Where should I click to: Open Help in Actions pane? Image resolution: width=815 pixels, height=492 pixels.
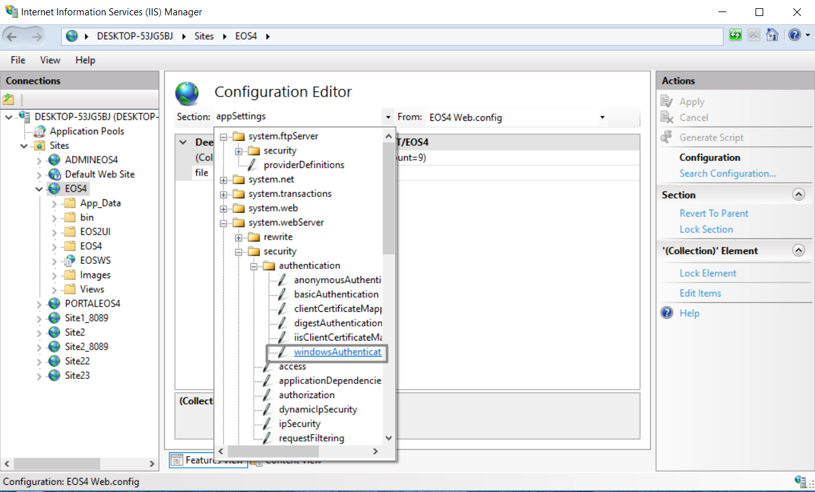click(x=690, y=313)
